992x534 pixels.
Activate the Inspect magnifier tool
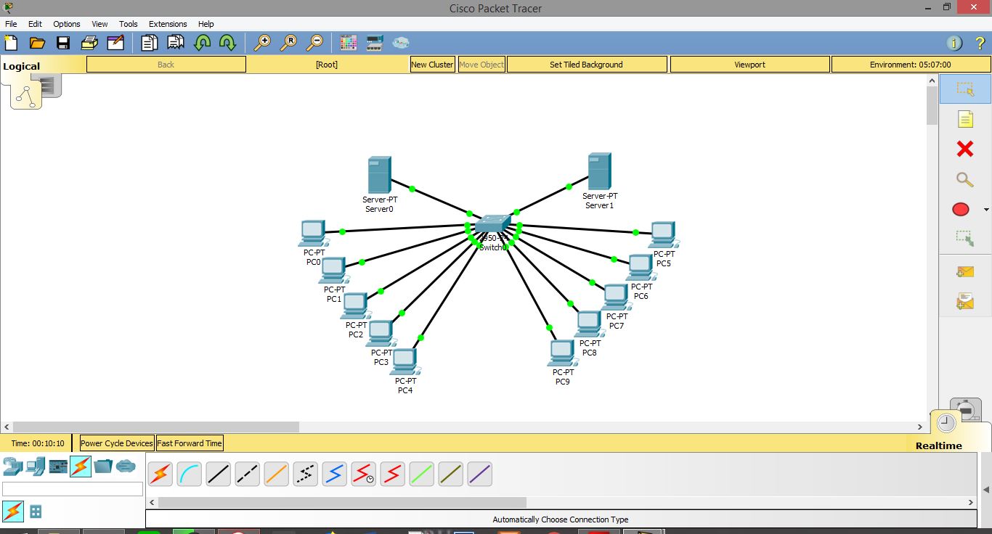tap(964, 179)
